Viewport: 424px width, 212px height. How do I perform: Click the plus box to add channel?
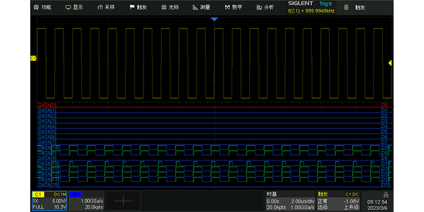point(124,200)
